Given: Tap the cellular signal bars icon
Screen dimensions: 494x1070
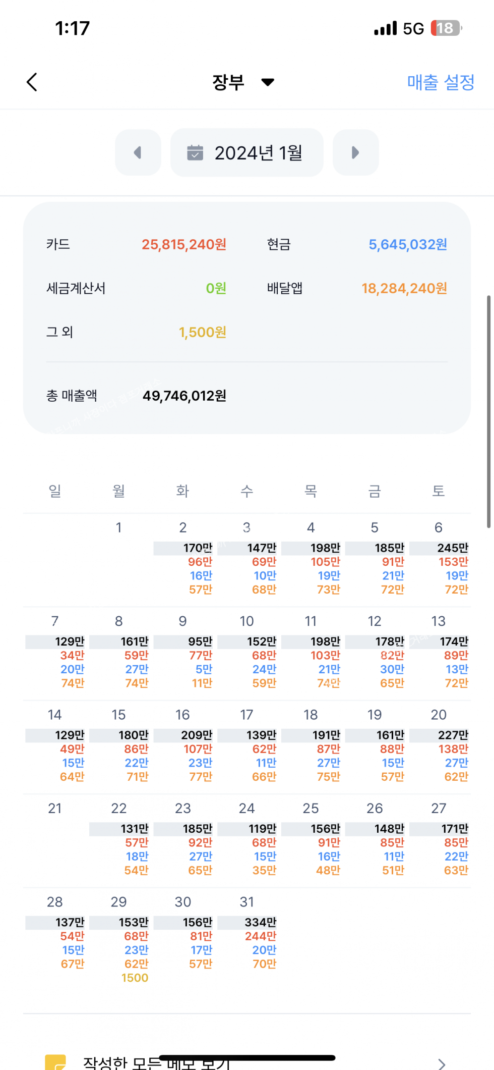Looking at the screenshot, I should [385, 29].
